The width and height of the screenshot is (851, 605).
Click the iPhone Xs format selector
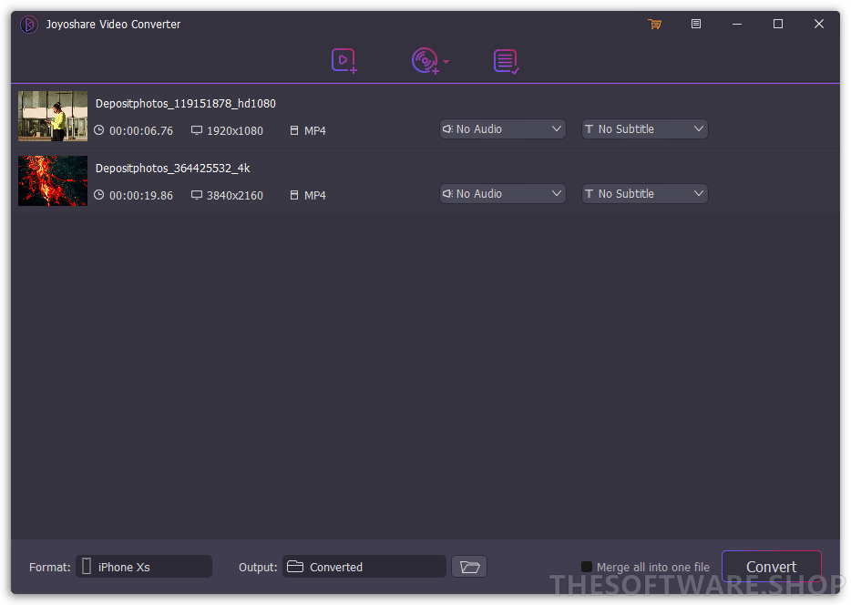(146, 567)
